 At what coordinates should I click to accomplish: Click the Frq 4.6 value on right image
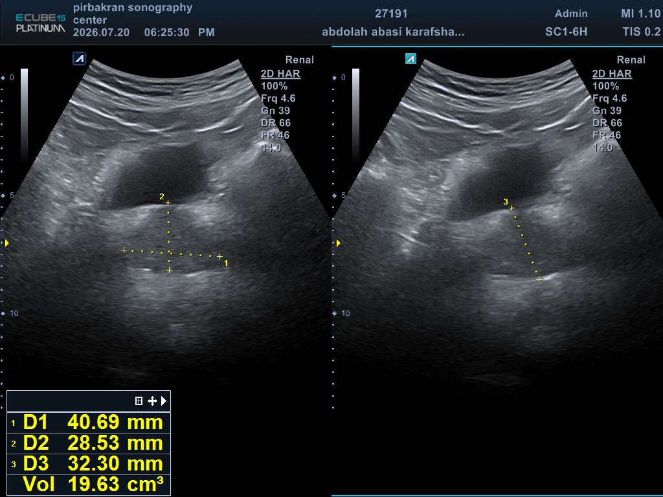point(610,98)
